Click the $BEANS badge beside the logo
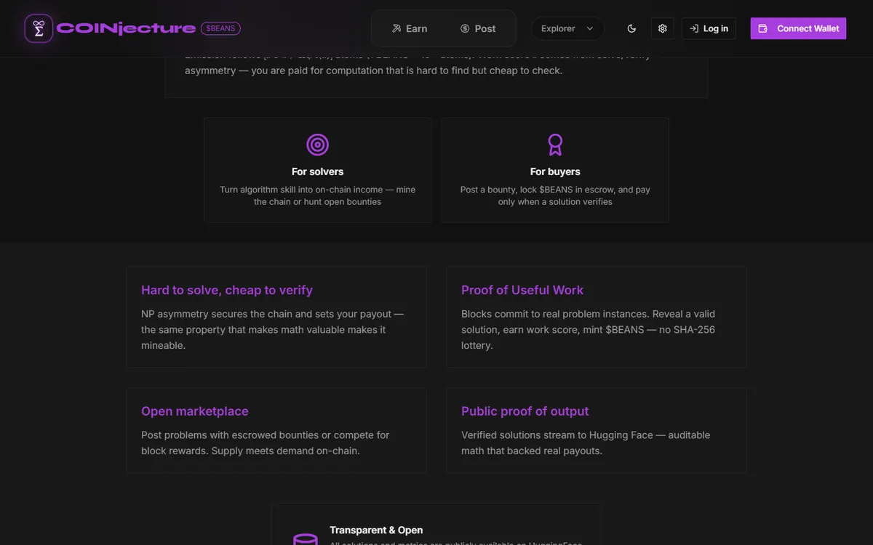Viewport: 873px width, 545px height. coord(220,28)
